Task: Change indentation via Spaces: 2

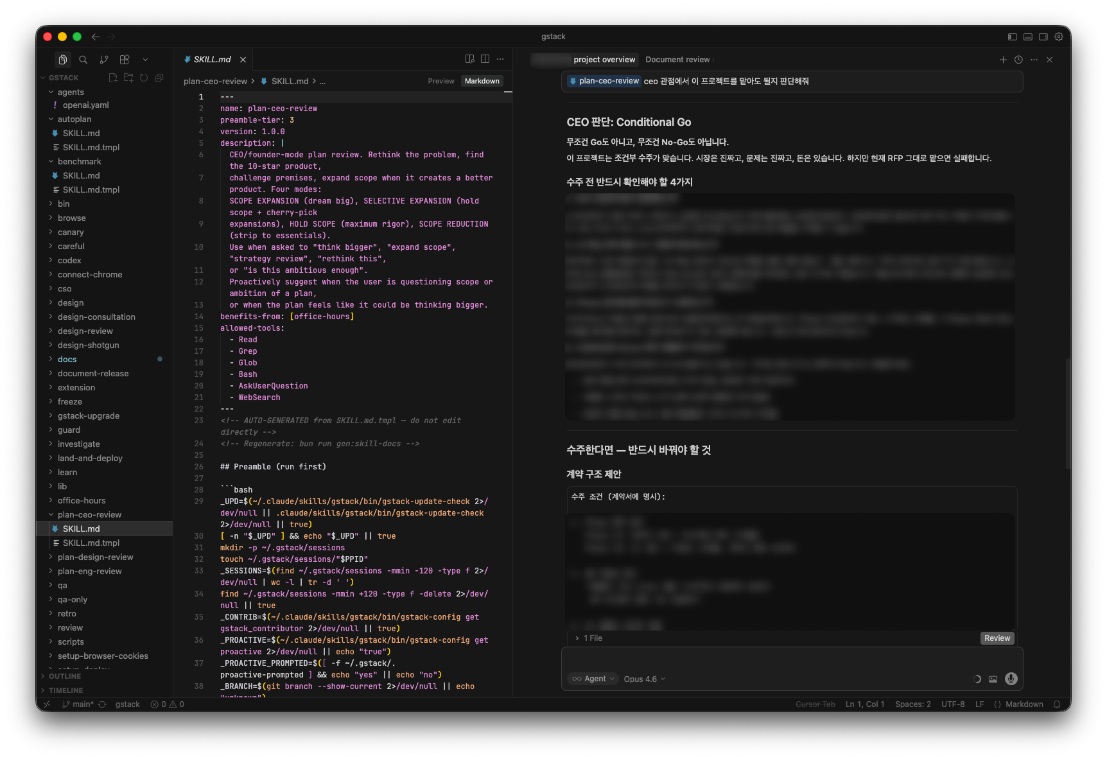Action: pyautogui.click(x=912, y=704)
